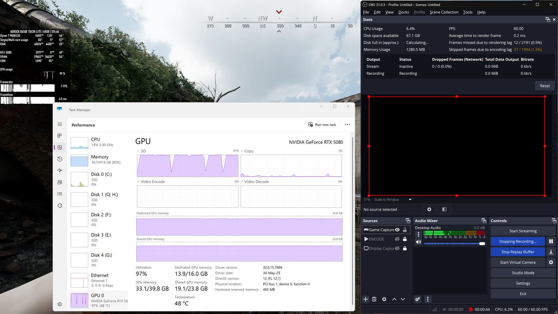Toggle Display Capture source visibility

[x=397, y=248]
